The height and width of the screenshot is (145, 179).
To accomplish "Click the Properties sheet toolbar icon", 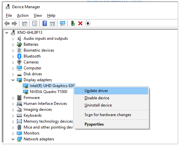I will point(35,23).
